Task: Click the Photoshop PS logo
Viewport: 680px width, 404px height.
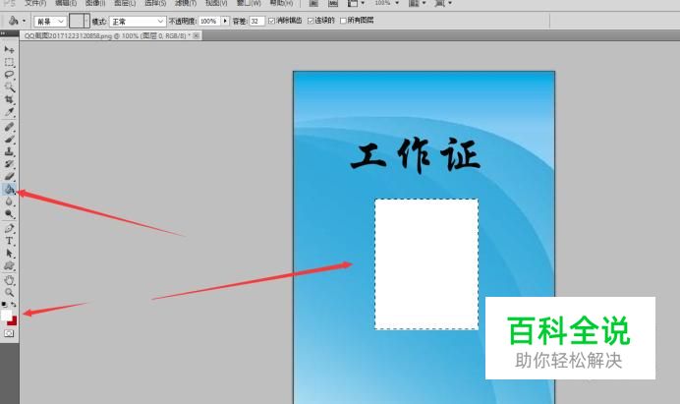Action: click(9, 3)
